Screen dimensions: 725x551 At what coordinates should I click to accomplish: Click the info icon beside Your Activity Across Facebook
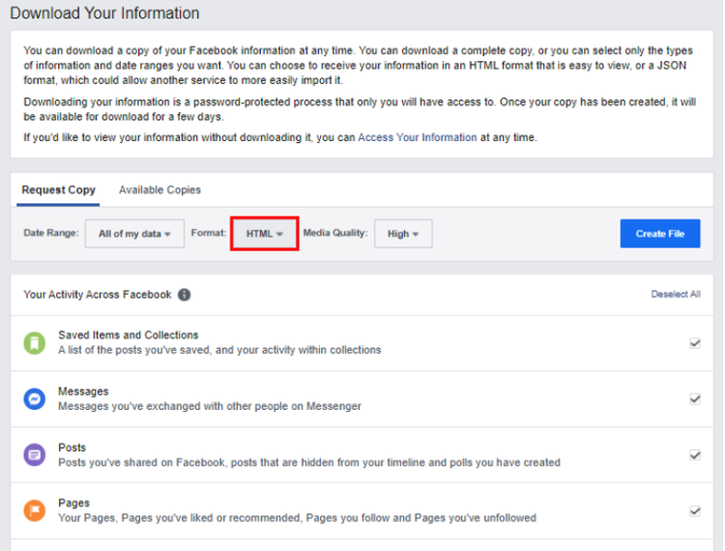184,295
